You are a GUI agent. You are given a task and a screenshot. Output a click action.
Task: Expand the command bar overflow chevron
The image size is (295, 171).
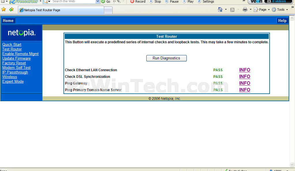click(x=293, y=7)
